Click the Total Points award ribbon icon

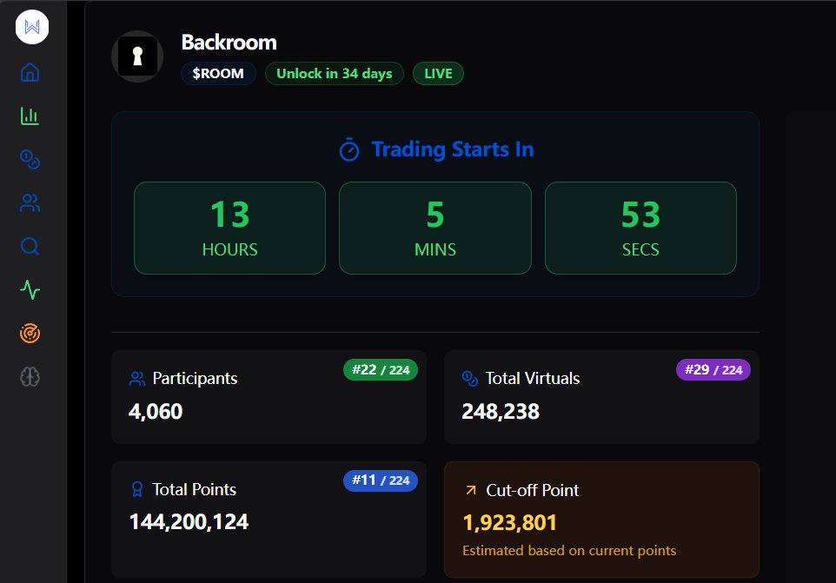pyautogui.click(x=137, y=489)
